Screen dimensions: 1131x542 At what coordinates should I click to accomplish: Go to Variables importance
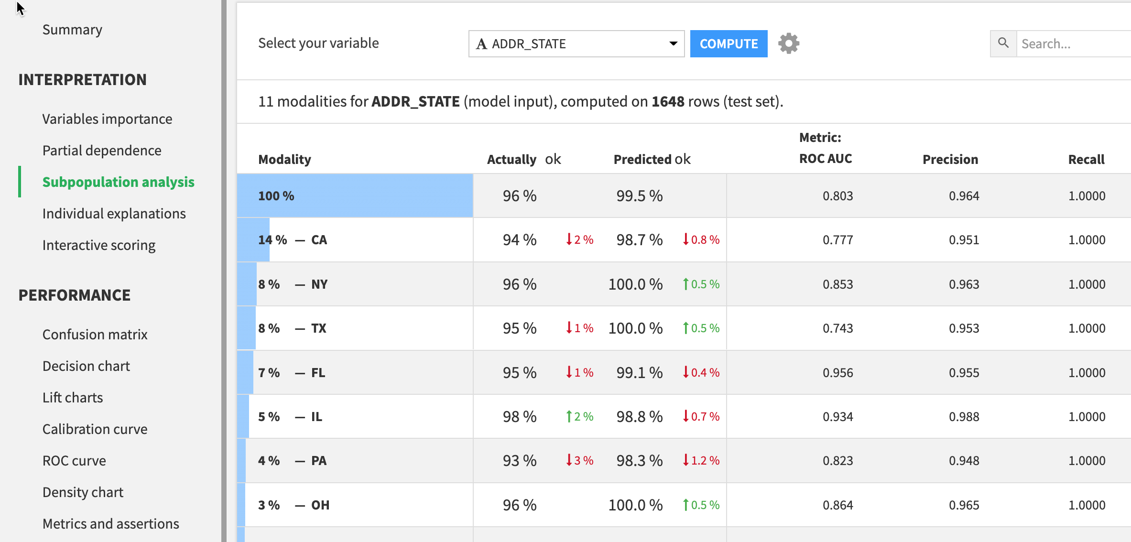(107, 119)
